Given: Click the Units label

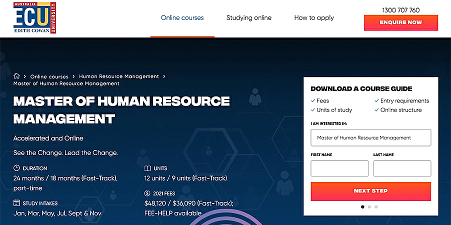Looking at the screenshot, I should pos(160,168).
